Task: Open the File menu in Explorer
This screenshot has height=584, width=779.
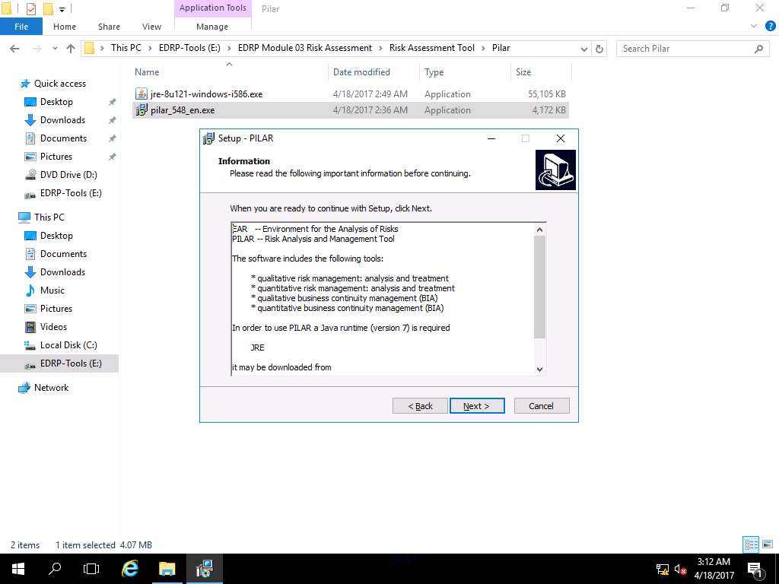Action: coord(21,27)
